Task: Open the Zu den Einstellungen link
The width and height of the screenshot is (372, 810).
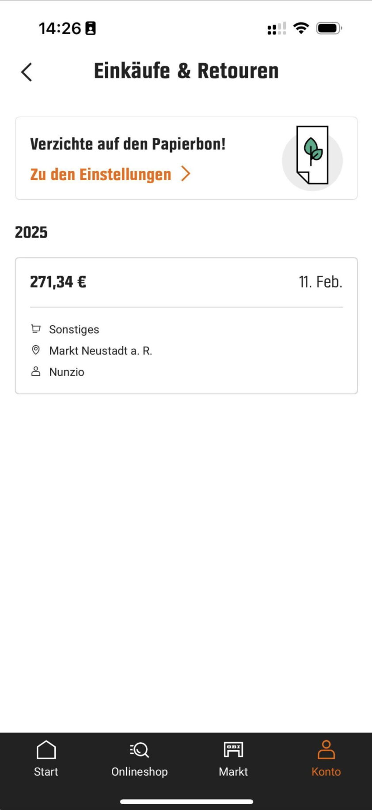Action: coord(101,174)
